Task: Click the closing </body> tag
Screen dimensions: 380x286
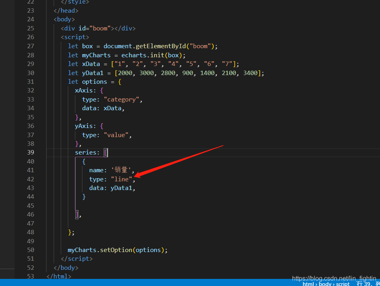Action: click(x=66, y=268)
